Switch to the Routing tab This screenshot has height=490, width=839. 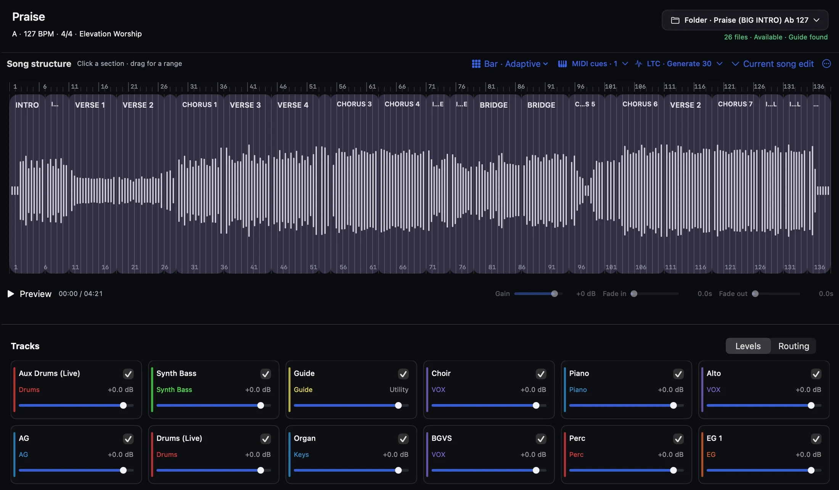pyautogui.click(x=793, y=346)
